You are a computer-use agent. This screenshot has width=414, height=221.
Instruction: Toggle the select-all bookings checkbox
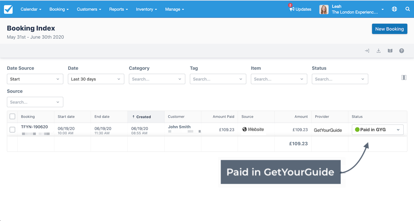(x=12, y=116)
